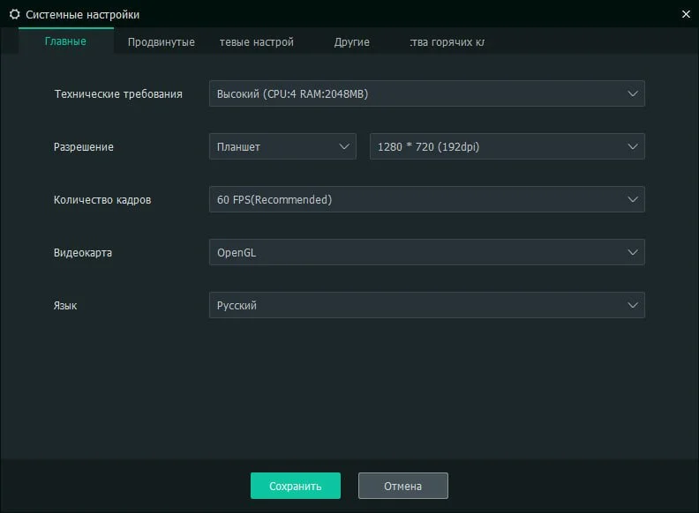699x513 pixels.
Task: Click the chevron arrow next to Планшет
Action: tap(344, 146)
